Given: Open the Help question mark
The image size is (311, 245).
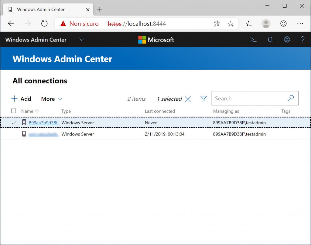Looking at the screenshot, I should pyautogui.click(x=302, y=40).
